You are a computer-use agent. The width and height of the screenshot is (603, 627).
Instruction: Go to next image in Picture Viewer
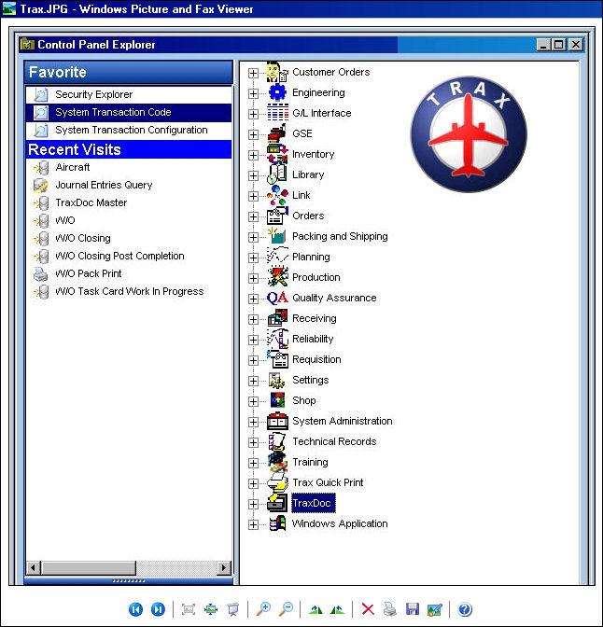click(x=158, y=609)
